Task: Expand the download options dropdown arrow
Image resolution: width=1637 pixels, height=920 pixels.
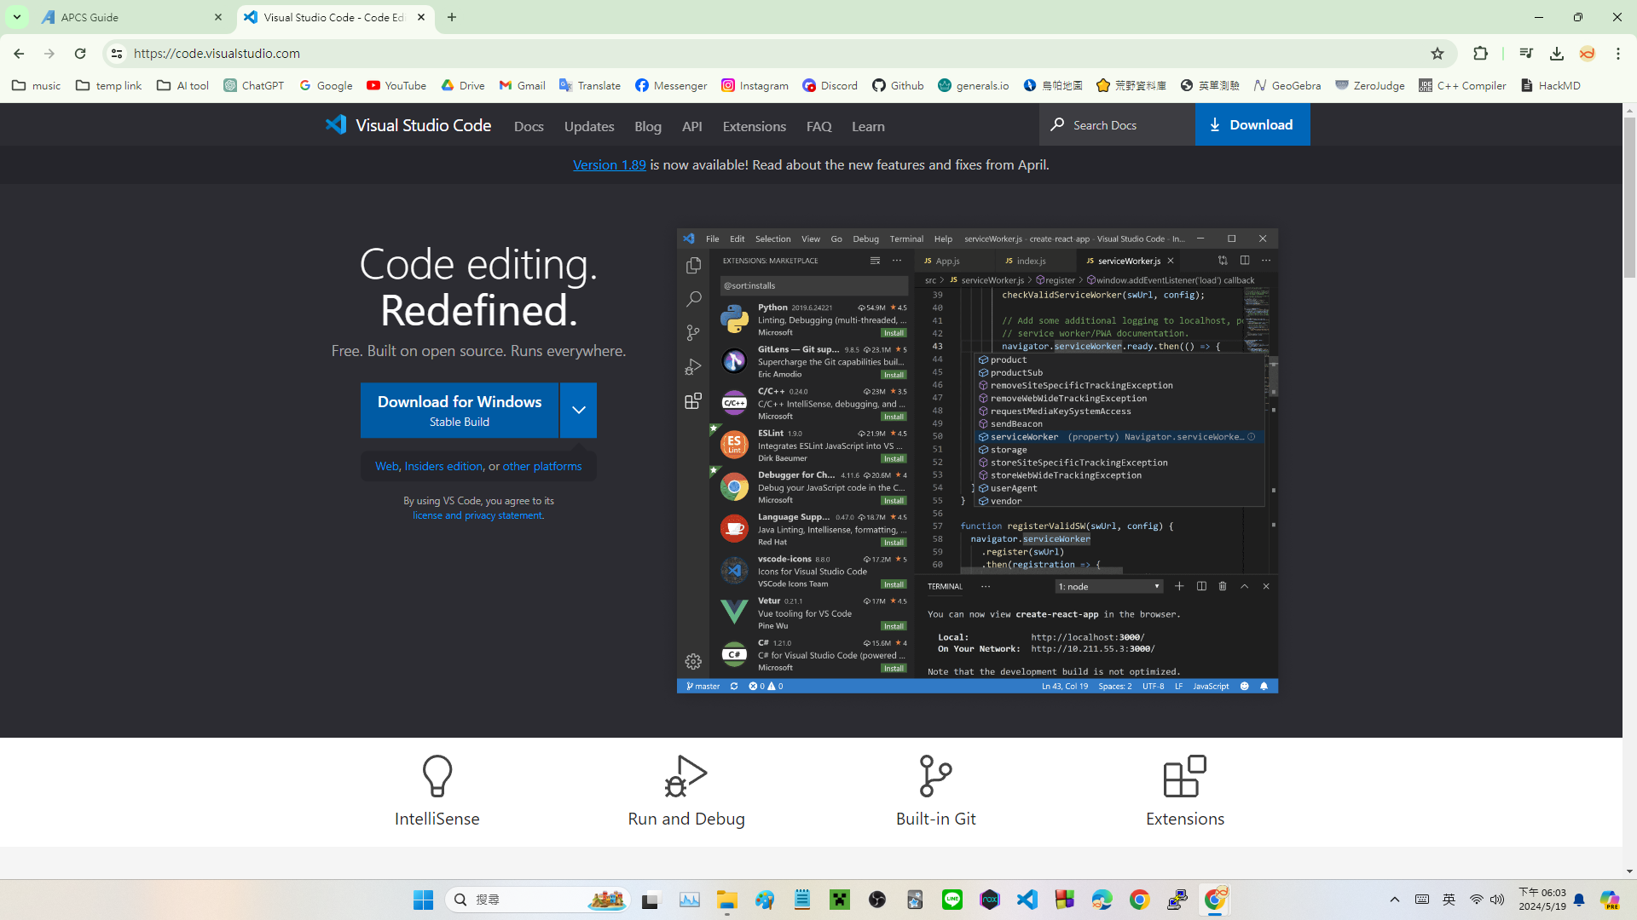Action: (578, 410)
